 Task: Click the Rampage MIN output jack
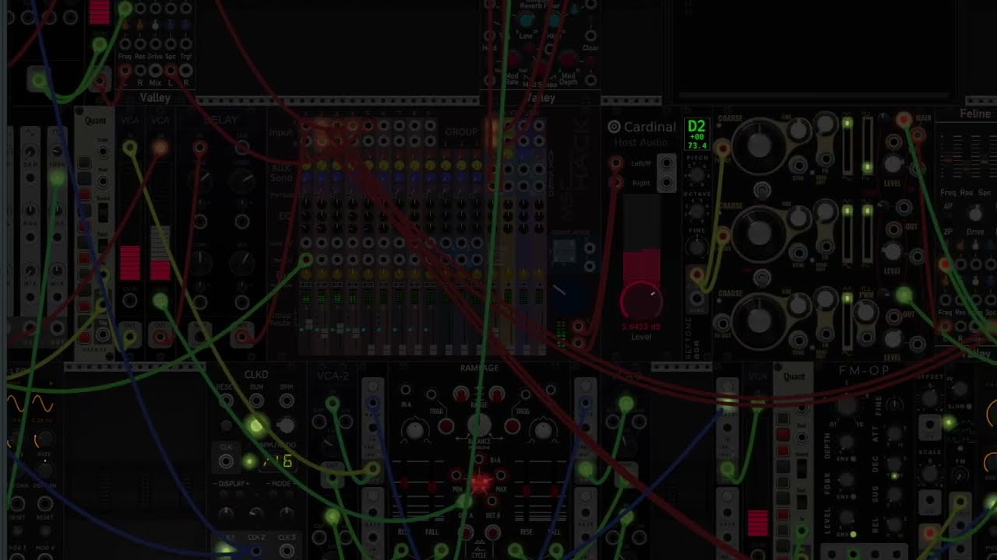point(458,475)
